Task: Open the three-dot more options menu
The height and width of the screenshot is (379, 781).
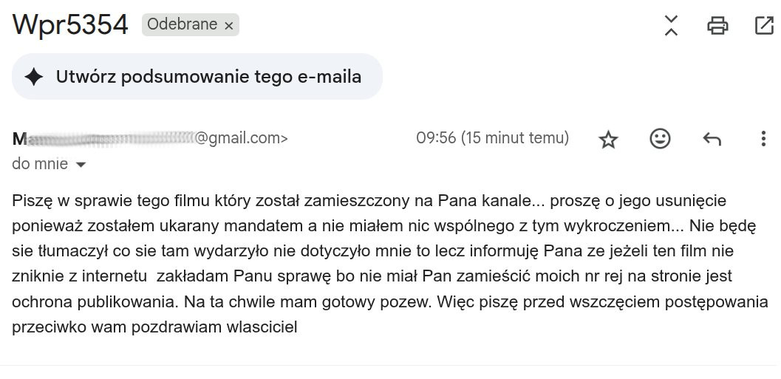Action: click(x=763, y=139)
